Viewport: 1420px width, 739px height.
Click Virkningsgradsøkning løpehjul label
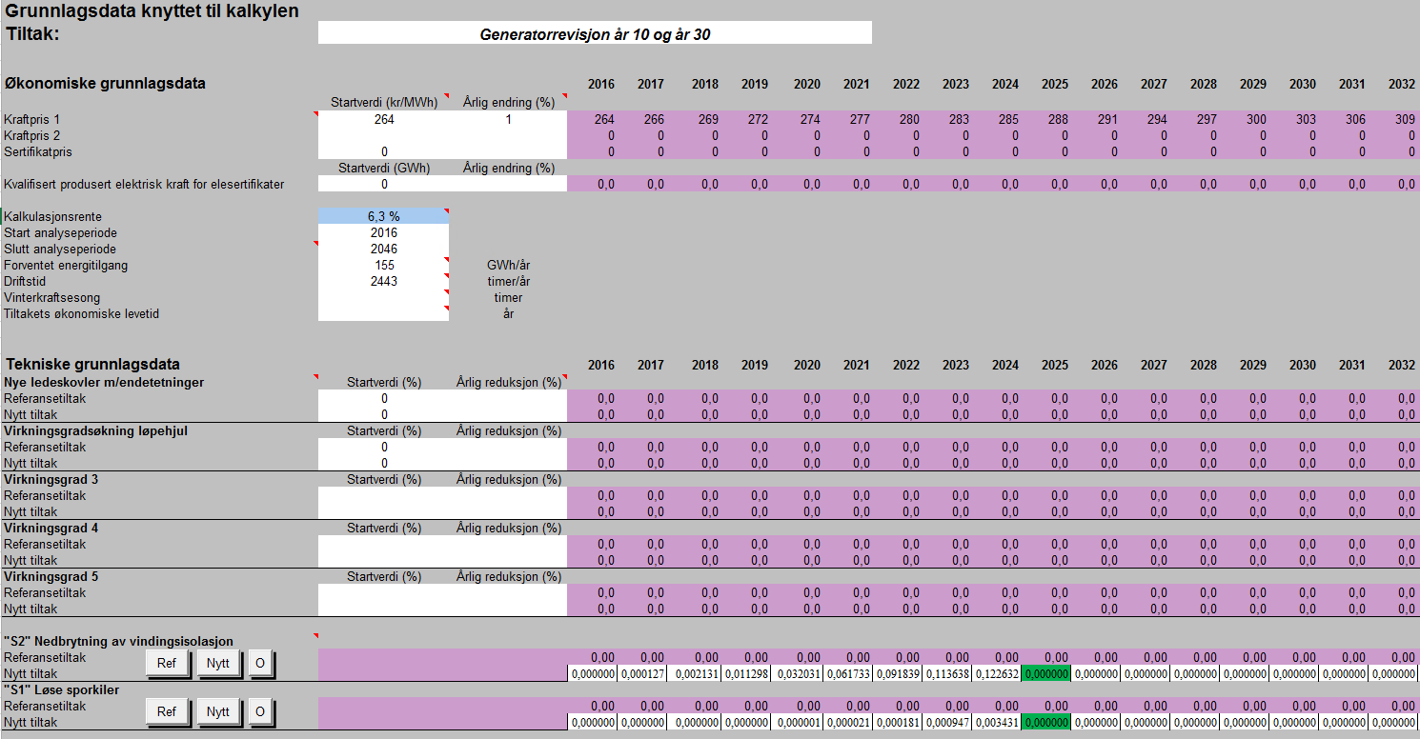pos(95,430)
